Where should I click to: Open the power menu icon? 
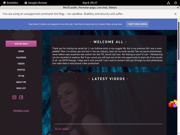[175, 3]
